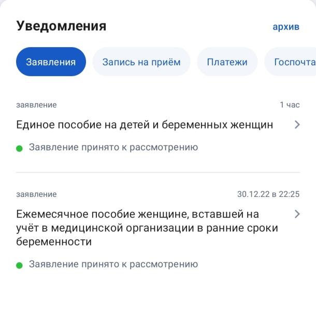316x311 pixels.
Task: Open the Платежи tab
Action: 227,62
